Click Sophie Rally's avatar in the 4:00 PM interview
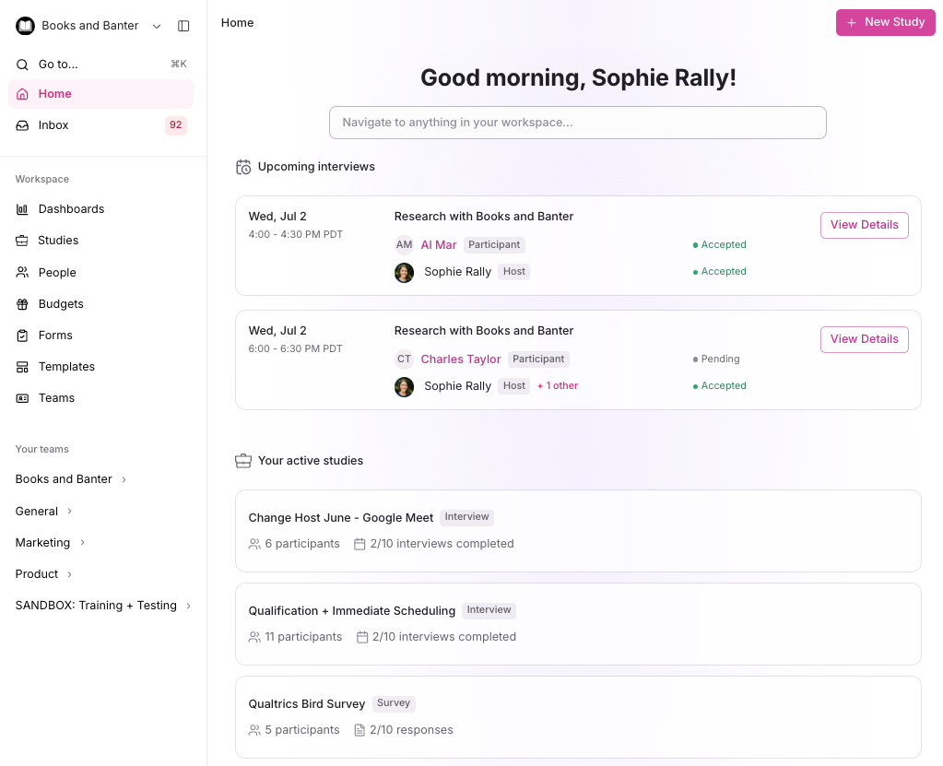The height and width of the screenshot is (766, 943). [x=404, y=272]
